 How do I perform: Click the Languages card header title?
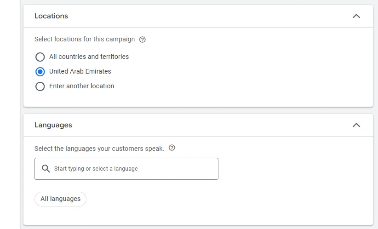(53, 125)
